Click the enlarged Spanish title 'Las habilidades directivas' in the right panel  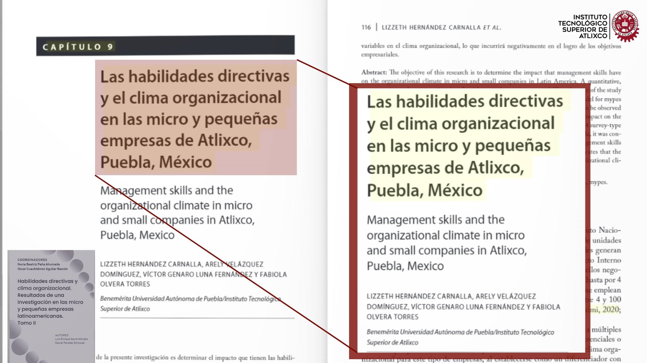tap(465, 102)
